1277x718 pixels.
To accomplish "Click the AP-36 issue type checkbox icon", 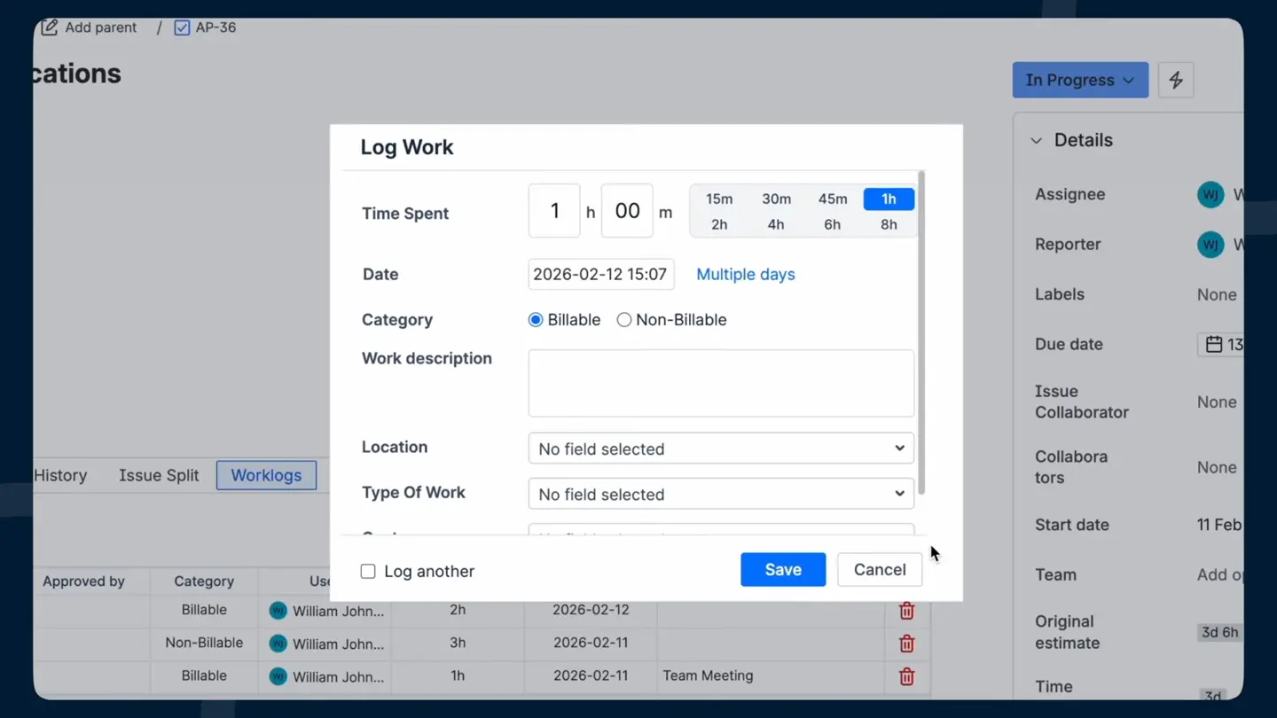I will click(182, 27).
